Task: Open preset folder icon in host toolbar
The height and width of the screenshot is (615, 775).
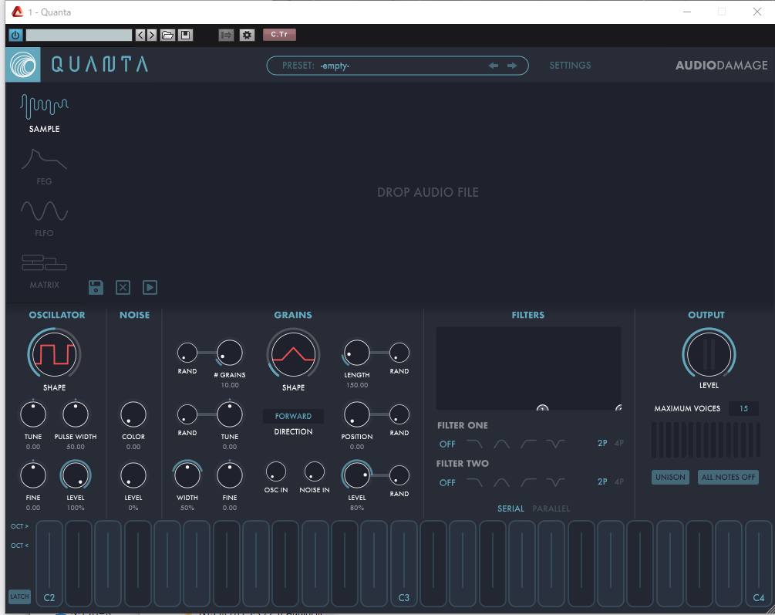Action: 167,35
